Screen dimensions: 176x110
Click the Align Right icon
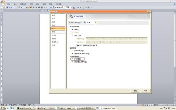pyautogui.click(x=36, y=8)
